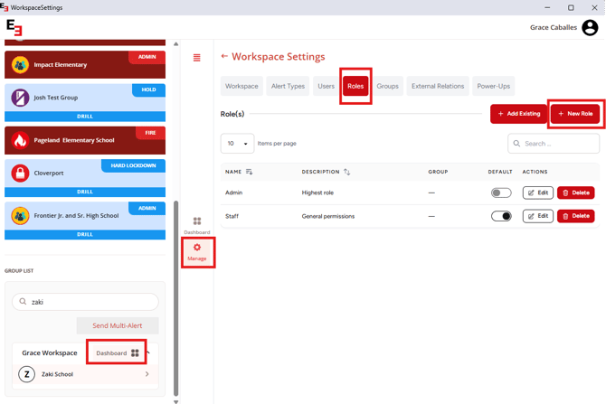
Task: Open the items per page dropdown
Action: [237, 144]
